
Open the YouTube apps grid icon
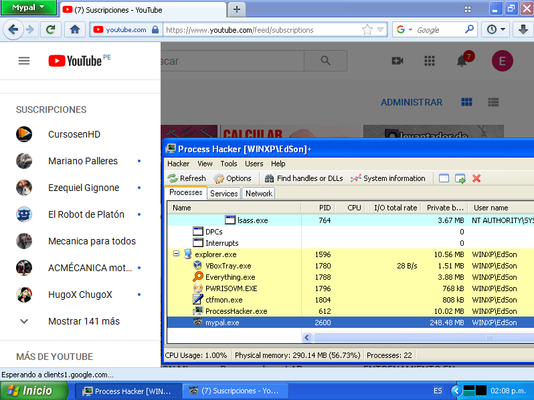point(429,61)
